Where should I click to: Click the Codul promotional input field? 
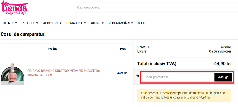click(178, 77)
